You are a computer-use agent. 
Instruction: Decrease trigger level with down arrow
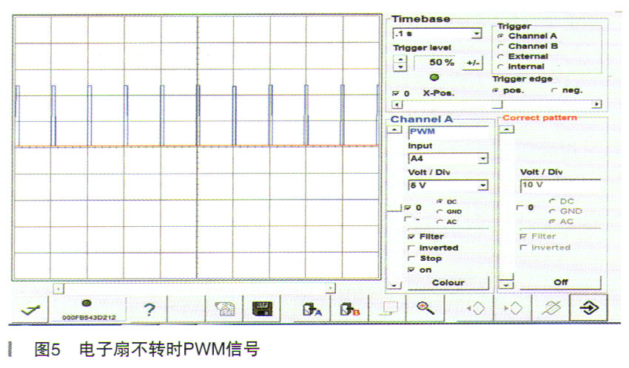click(x=400, y=67)
